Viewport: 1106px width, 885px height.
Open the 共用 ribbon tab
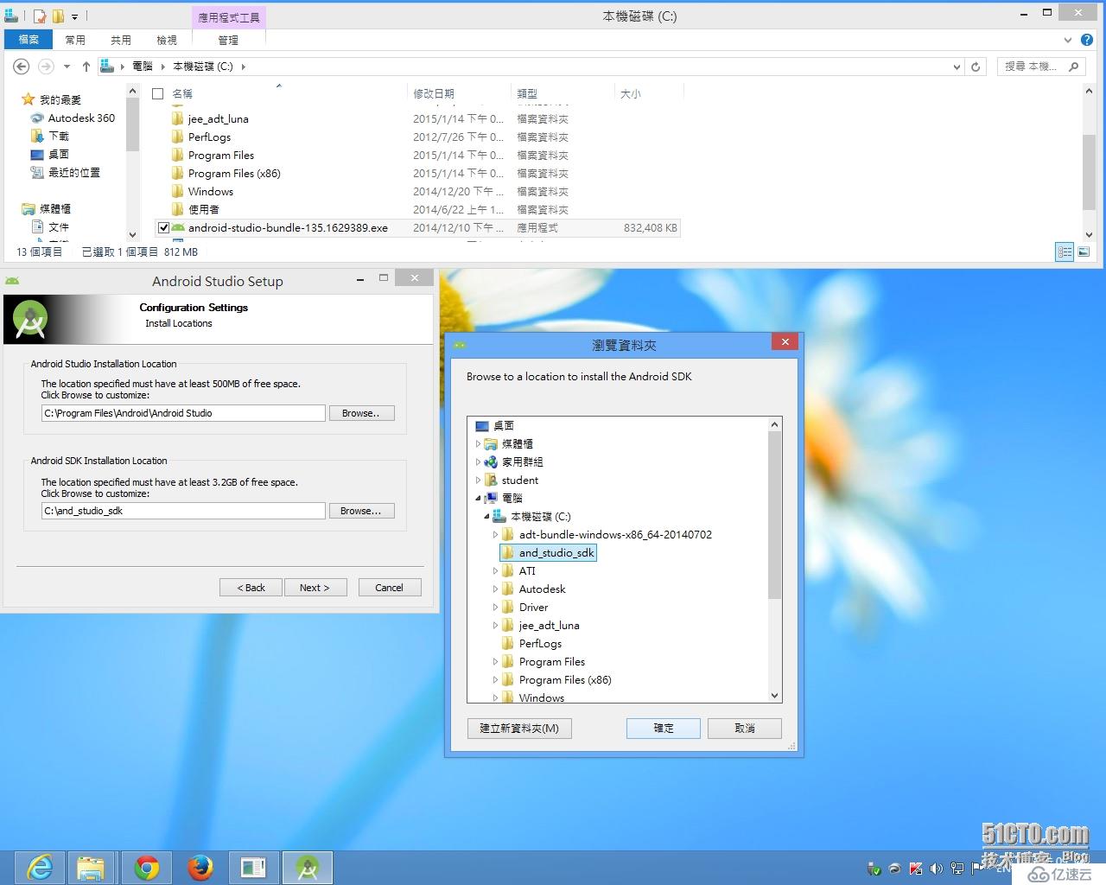121,40
